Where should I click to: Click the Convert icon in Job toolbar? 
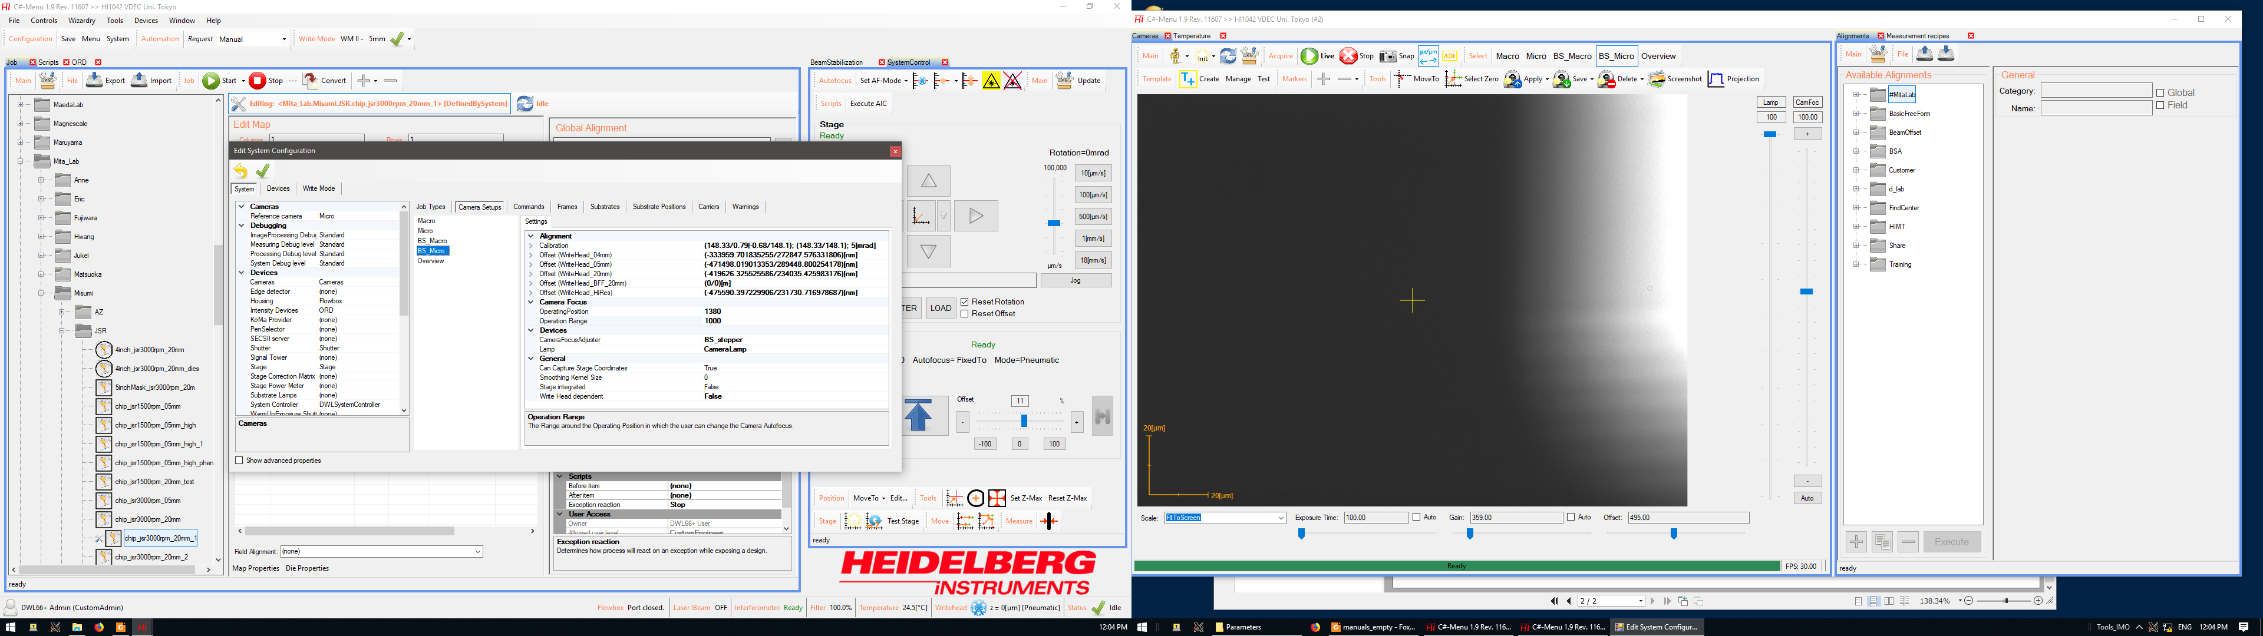(x=310, y=80)
